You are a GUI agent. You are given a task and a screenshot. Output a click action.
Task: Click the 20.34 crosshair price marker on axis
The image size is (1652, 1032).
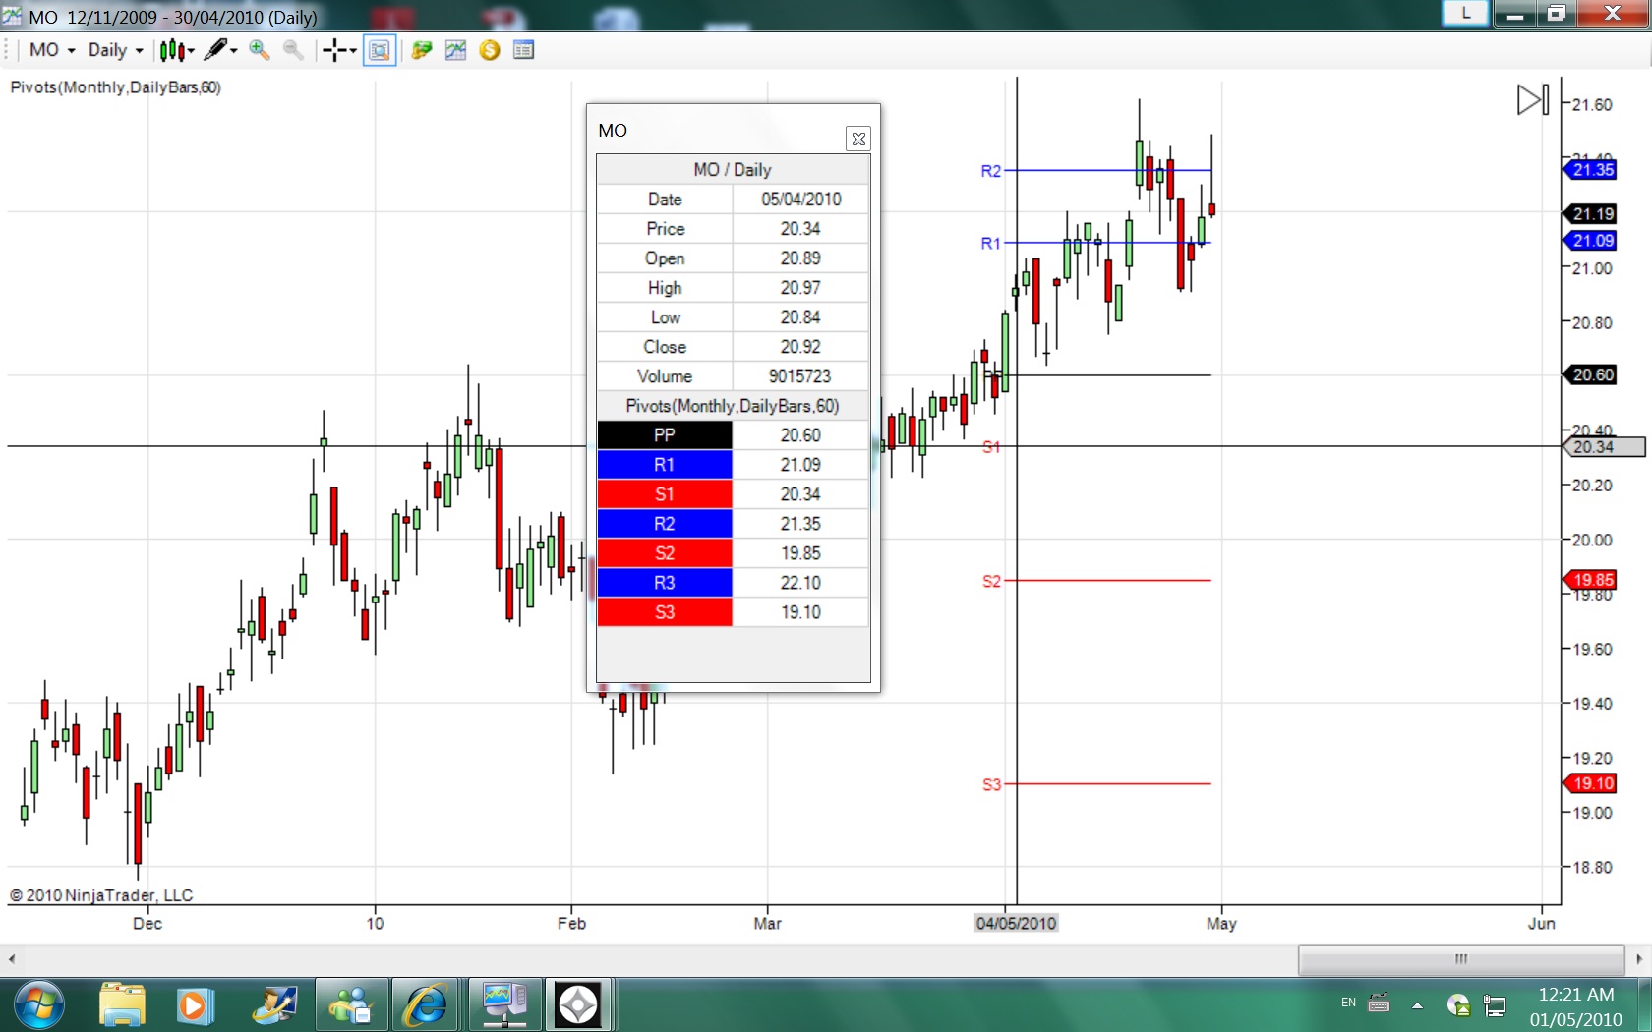tap(1604, 447)
